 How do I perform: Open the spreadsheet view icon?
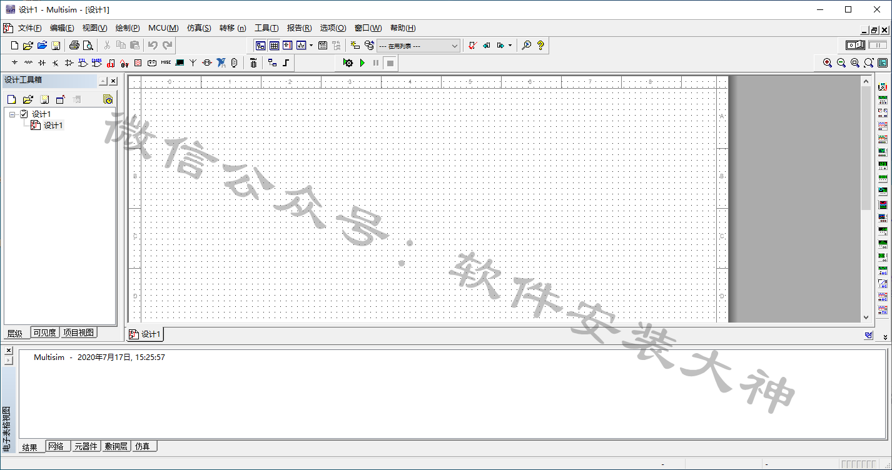(x=274, y=45)
